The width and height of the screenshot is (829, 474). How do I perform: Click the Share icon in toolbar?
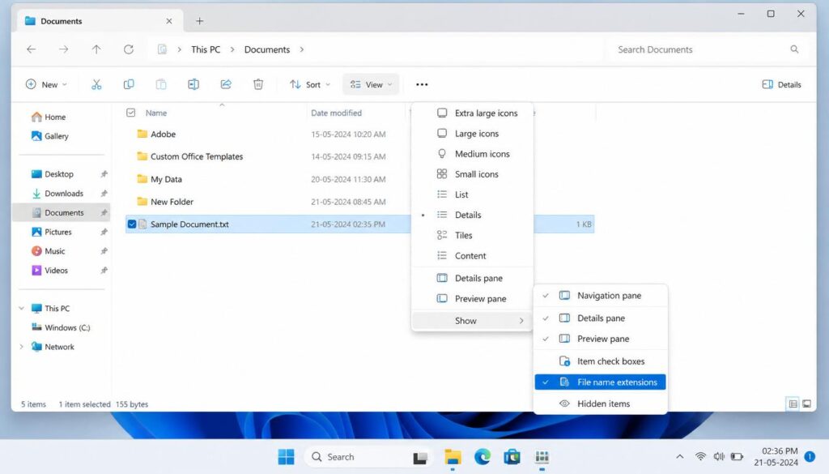(226, 84)
